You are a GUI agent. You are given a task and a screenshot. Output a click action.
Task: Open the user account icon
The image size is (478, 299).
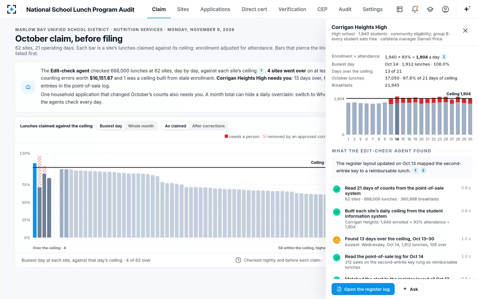(445, 9)
